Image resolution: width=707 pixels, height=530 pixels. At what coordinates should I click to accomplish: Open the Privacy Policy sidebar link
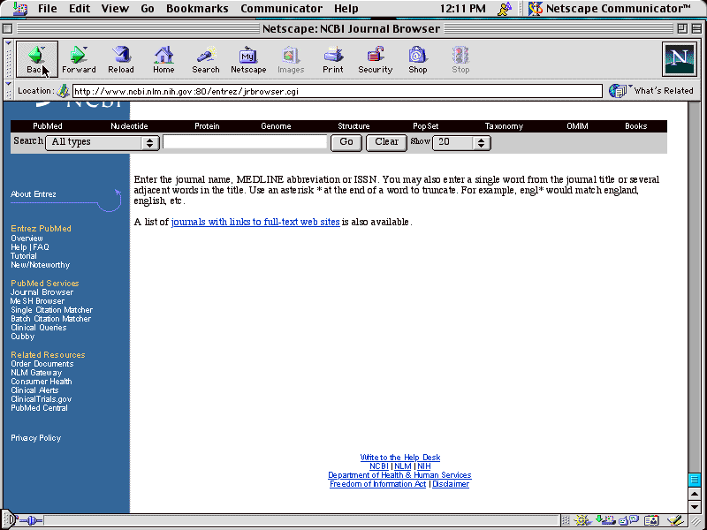coord(35,438)
